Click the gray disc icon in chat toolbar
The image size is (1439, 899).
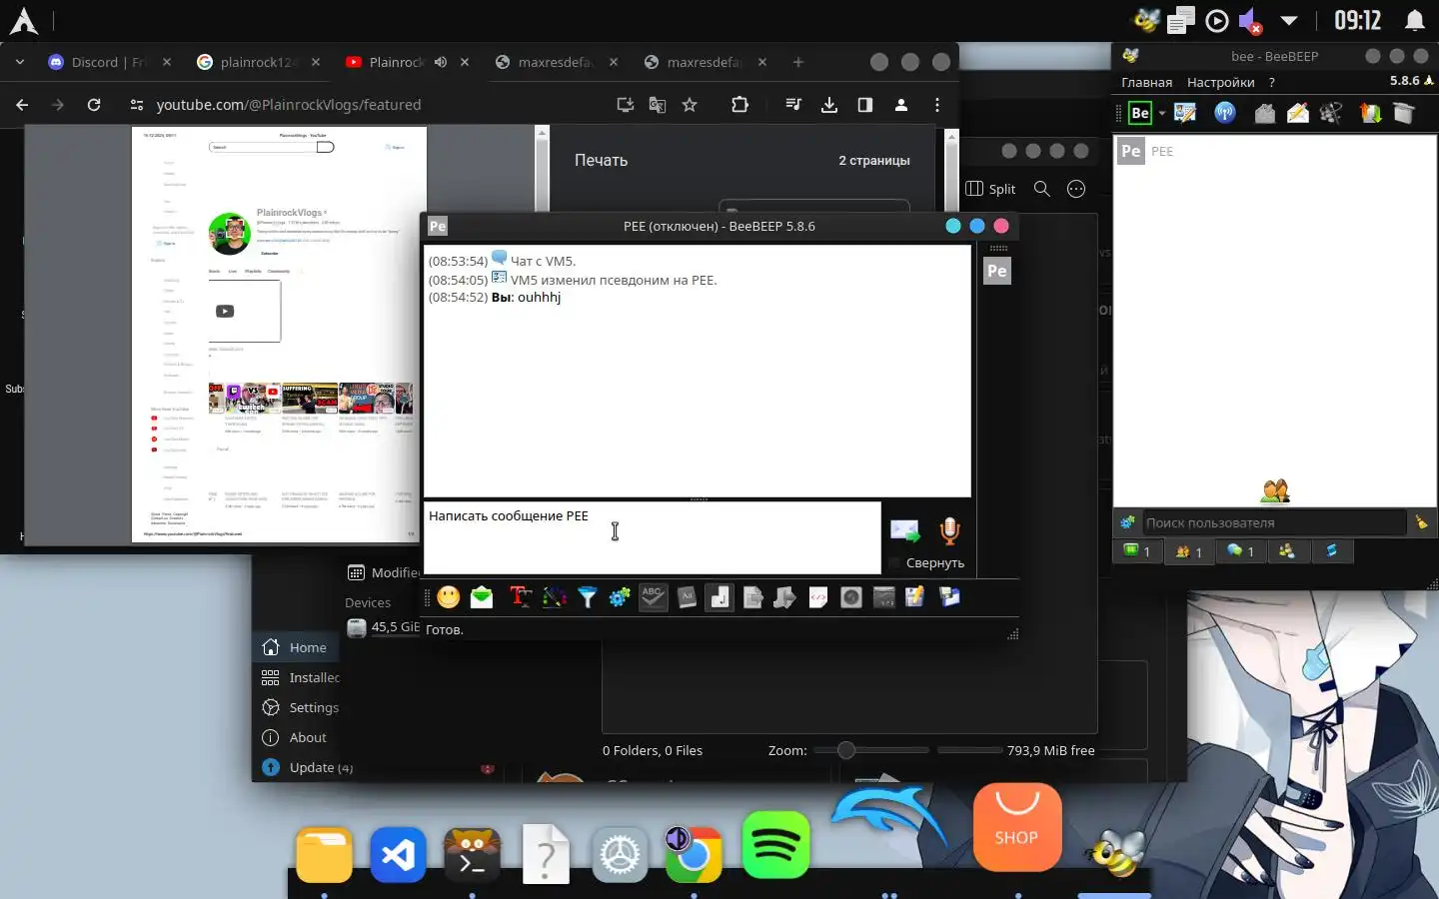pyautogui.click(x=850, y=597)
